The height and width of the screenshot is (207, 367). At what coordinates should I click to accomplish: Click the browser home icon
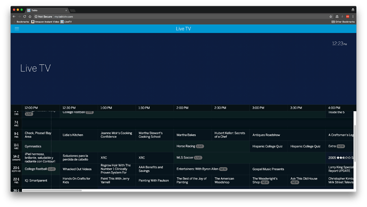(x=30, y=16)
